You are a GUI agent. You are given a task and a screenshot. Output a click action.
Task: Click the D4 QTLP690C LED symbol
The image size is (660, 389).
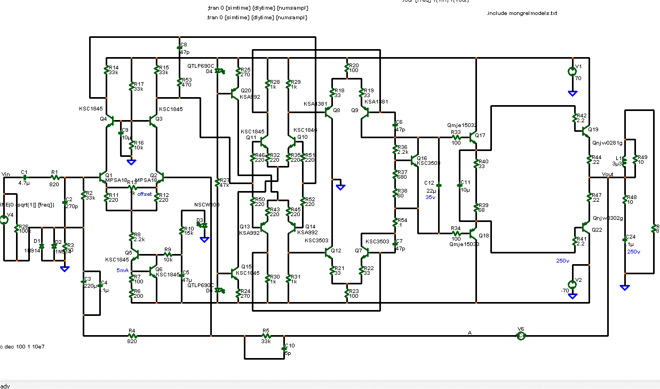[219, 71]
